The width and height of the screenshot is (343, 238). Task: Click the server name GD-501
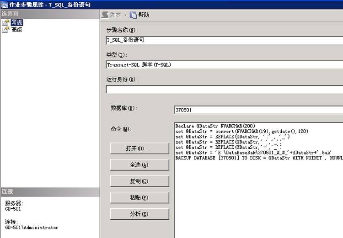(13, 209)
